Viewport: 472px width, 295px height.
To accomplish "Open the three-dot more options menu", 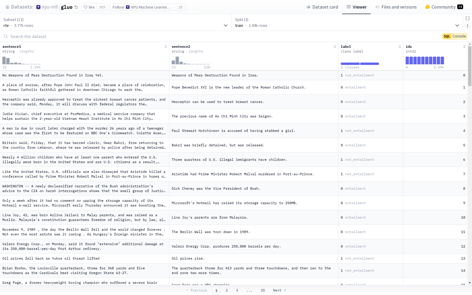I will [x=468, y=26].
